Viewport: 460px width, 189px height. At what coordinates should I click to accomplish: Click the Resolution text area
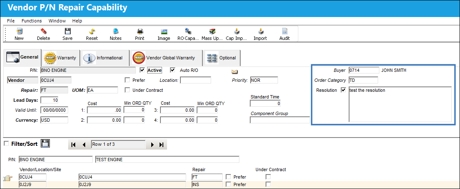tap(400, 104)
